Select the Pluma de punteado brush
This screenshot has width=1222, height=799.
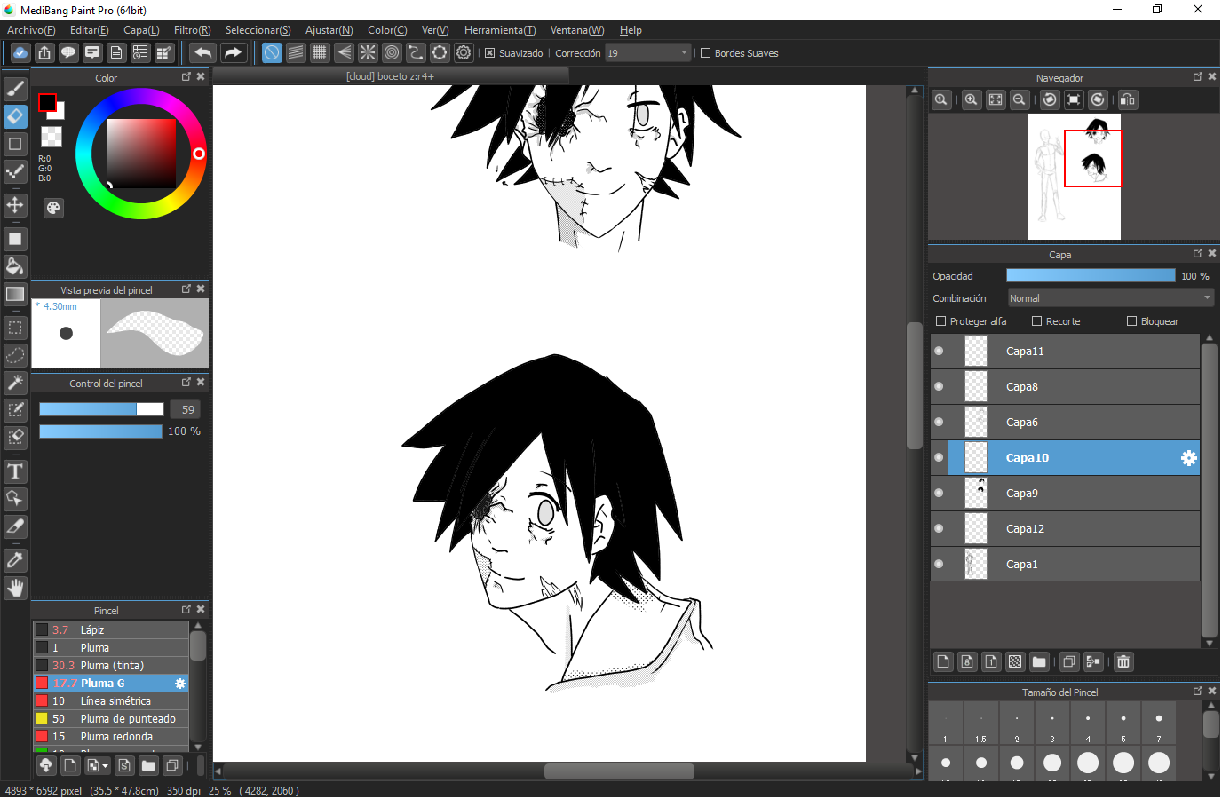tap(111, 718)
